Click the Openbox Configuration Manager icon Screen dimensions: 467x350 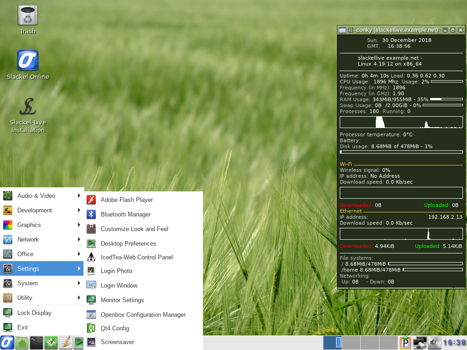[91, 314]
